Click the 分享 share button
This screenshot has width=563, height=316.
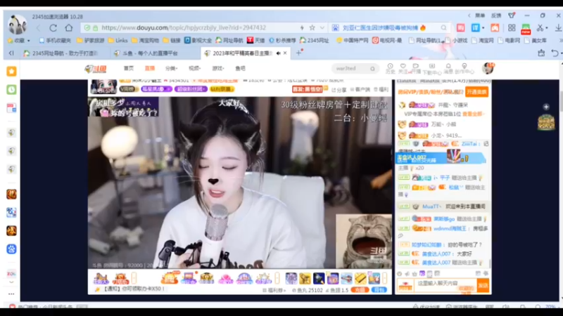click(x=339, y=90)
